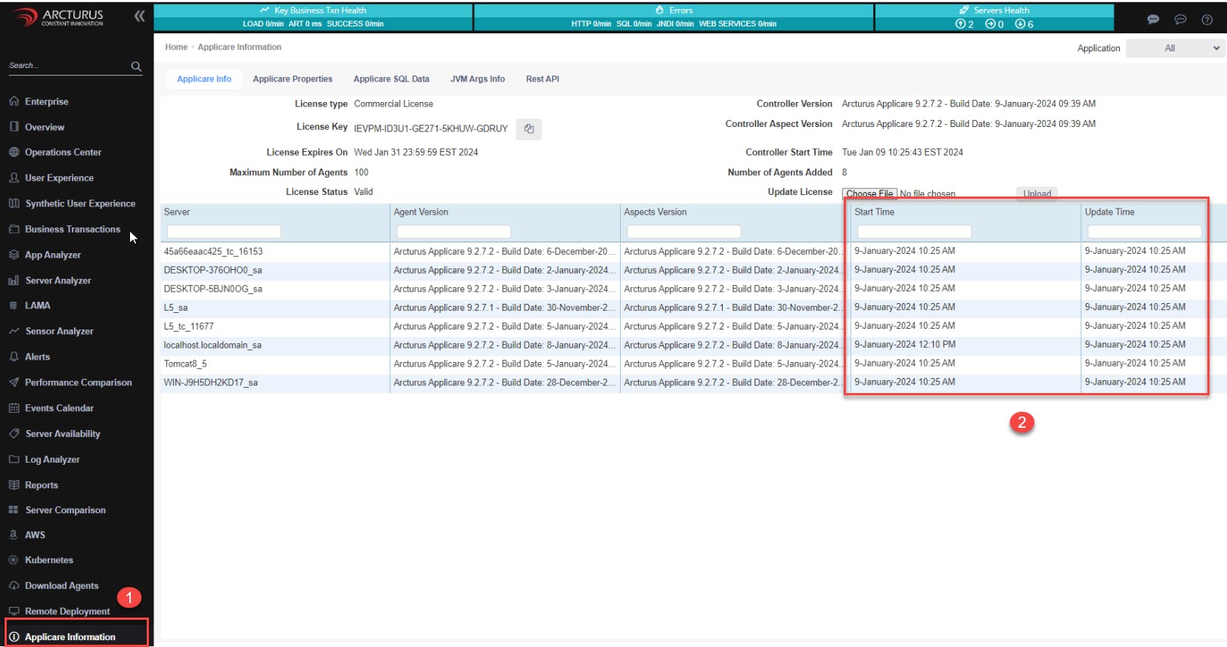Go to Operations Center

click(x=63, y=152)
